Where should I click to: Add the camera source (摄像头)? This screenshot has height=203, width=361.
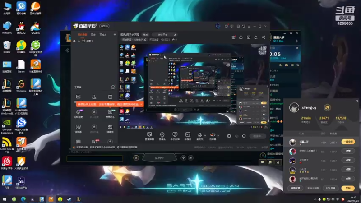162,136
